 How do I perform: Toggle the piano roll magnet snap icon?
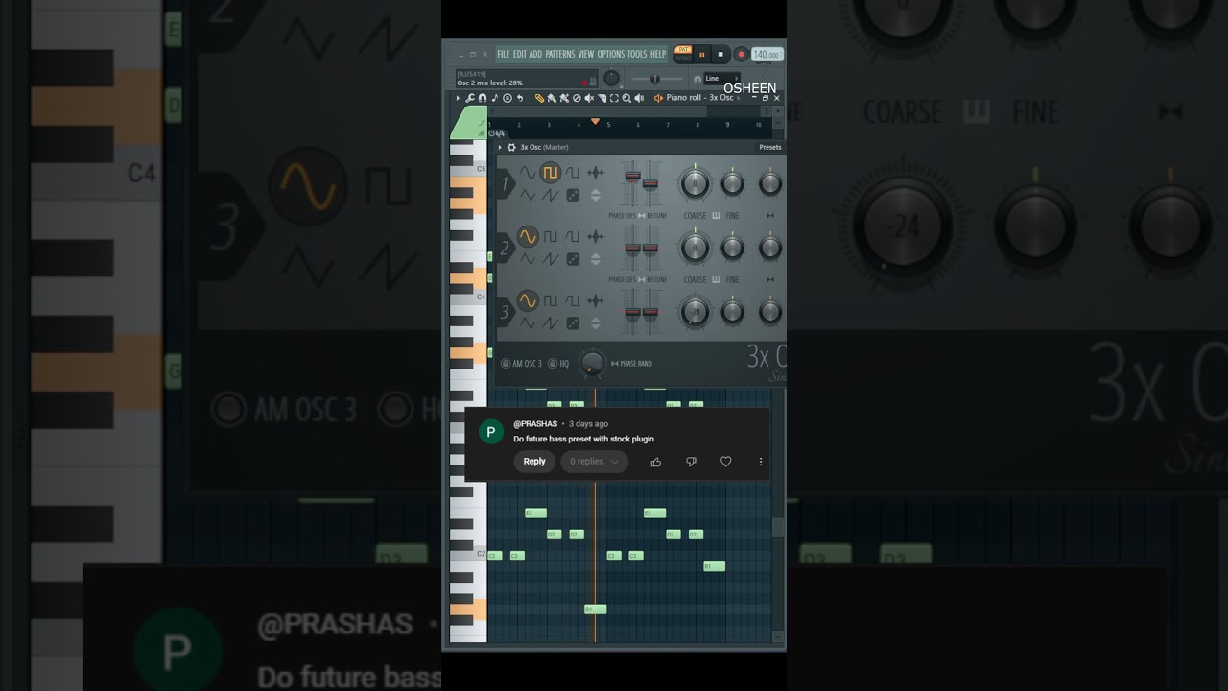tap(483, 98)
